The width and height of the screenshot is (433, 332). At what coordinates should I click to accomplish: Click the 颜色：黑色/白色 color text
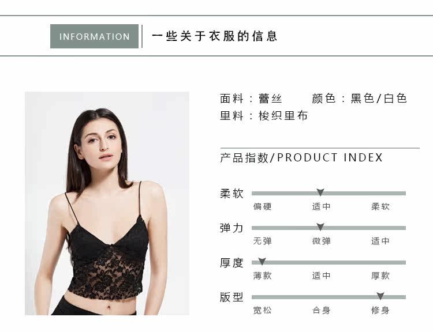[x=359, y=99]
